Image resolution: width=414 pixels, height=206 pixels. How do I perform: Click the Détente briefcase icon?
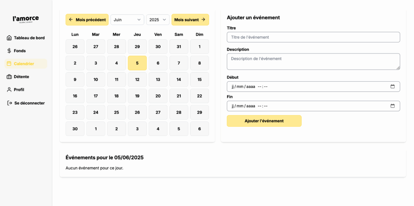tap(9, 76)
